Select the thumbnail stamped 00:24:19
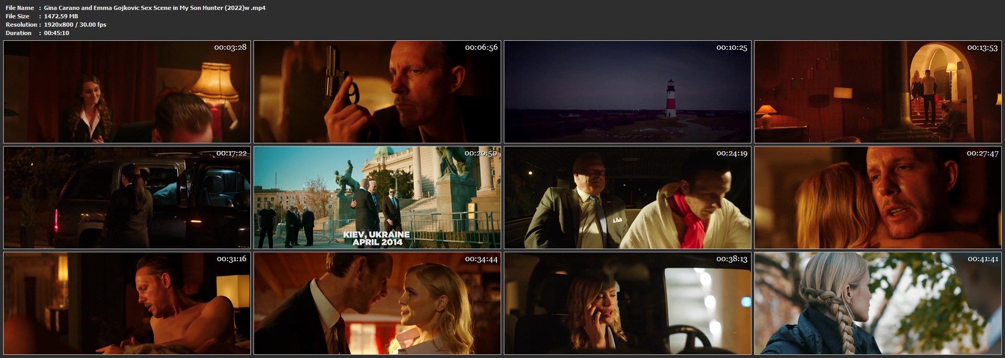The width and height of the screenshot is (1005, 358). coord(627,197)
